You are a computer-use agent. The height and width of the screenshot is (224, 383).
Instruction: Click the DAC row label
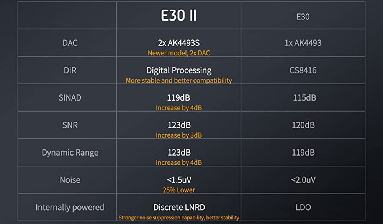(70, 43)
